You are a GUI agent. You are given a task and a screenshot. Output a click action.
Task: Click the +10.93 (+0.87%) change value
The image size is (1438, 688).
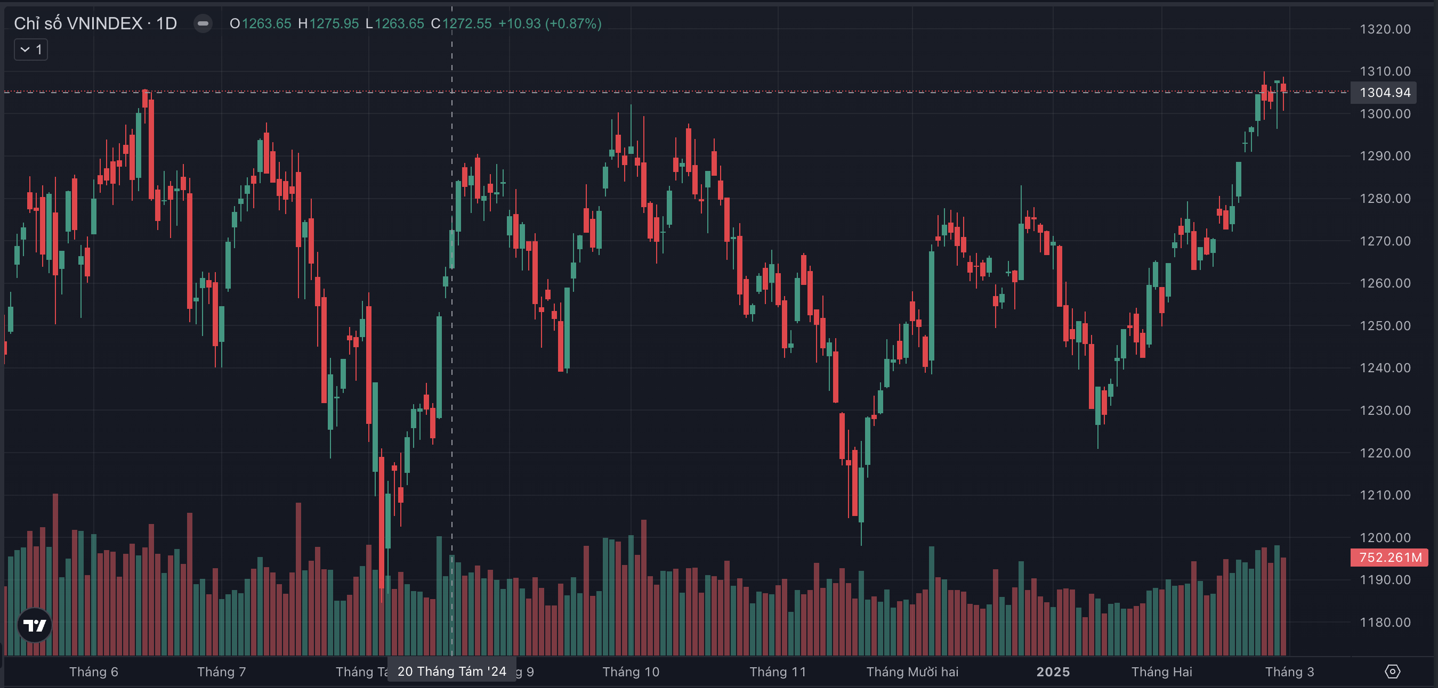point(550,23)
